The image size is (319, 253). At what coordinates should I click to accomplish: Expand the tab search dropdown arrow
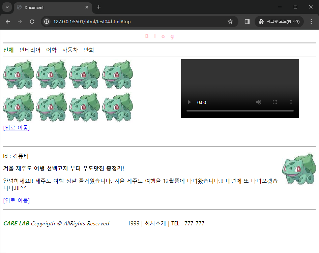point(7,7)
